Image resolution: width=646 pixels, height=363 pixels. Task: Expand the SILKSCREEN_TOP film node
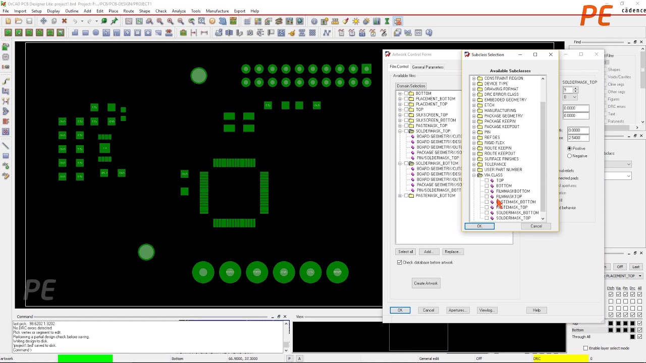click(x=400, y=115)
